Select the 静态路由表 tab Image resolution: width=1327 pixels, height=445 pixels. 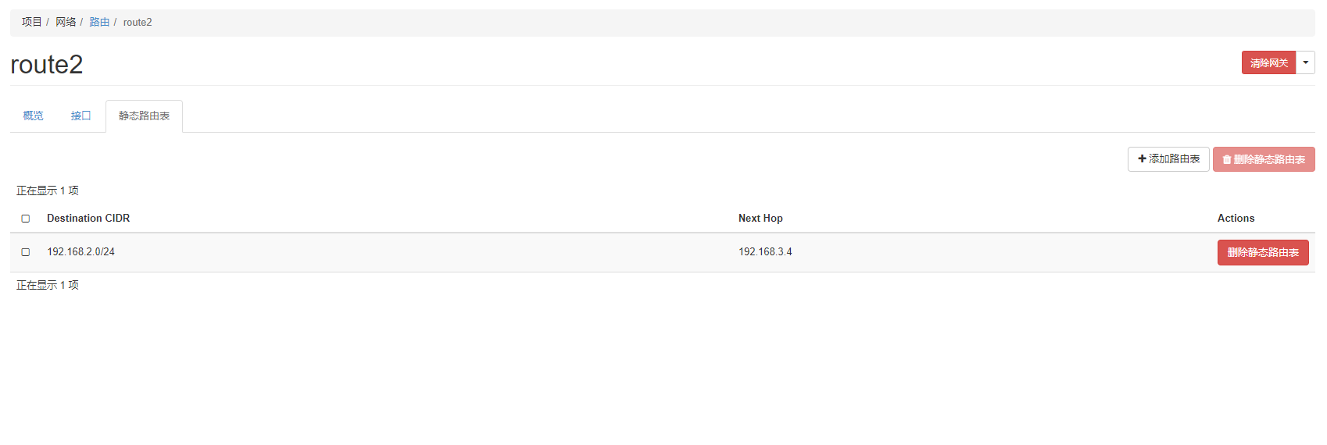coord(144,116)
